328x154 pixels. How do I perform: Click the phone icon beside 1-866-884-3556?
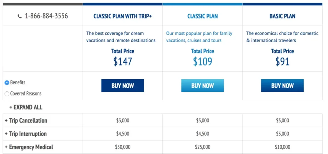(20, 16)
